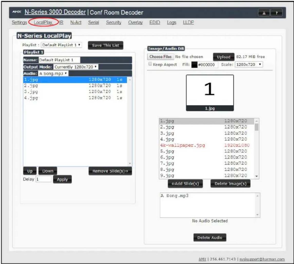Click the image list scroll up arrow

pos(257,121)
